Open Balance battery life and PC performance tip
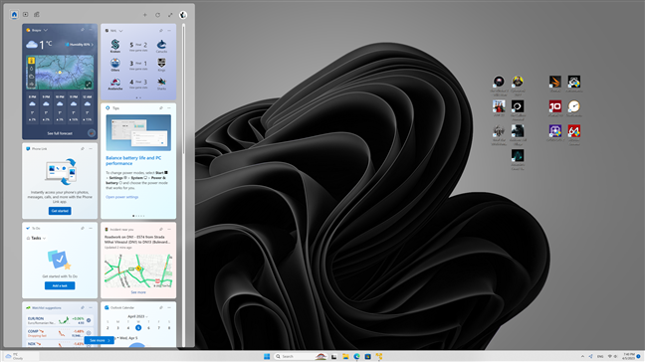Viewport: 645px width, 362px height. coord(133,161)
